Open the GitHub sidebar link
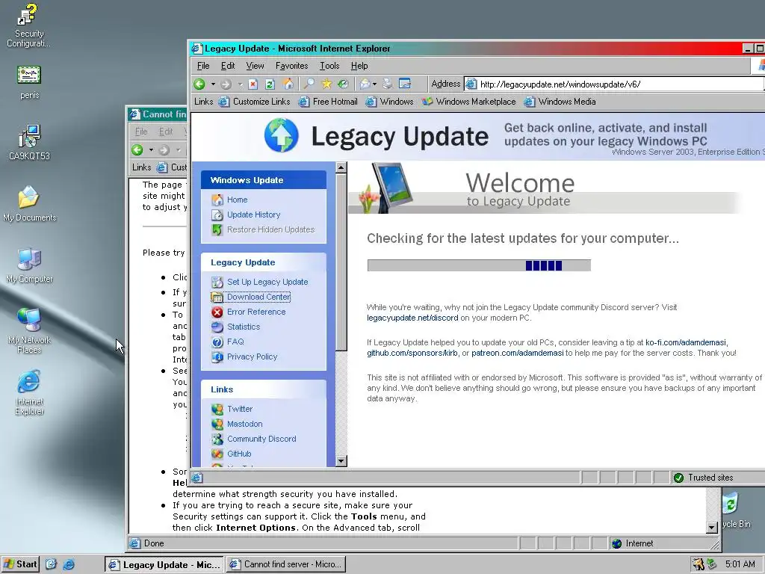The image size is (765, 574). pyautogui.click(x=239, y=454)
